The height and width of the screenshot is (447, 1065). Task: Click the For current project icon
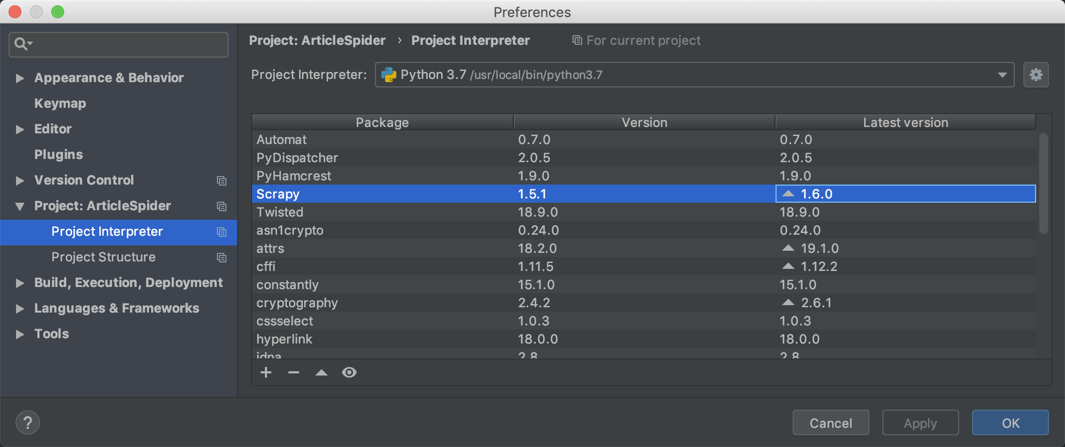coord(577,40)
